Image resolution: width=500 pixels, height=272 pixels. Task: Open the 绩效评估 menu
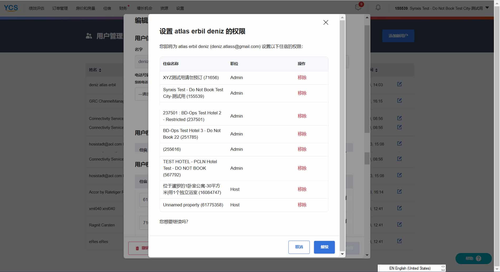pos(36,8)
